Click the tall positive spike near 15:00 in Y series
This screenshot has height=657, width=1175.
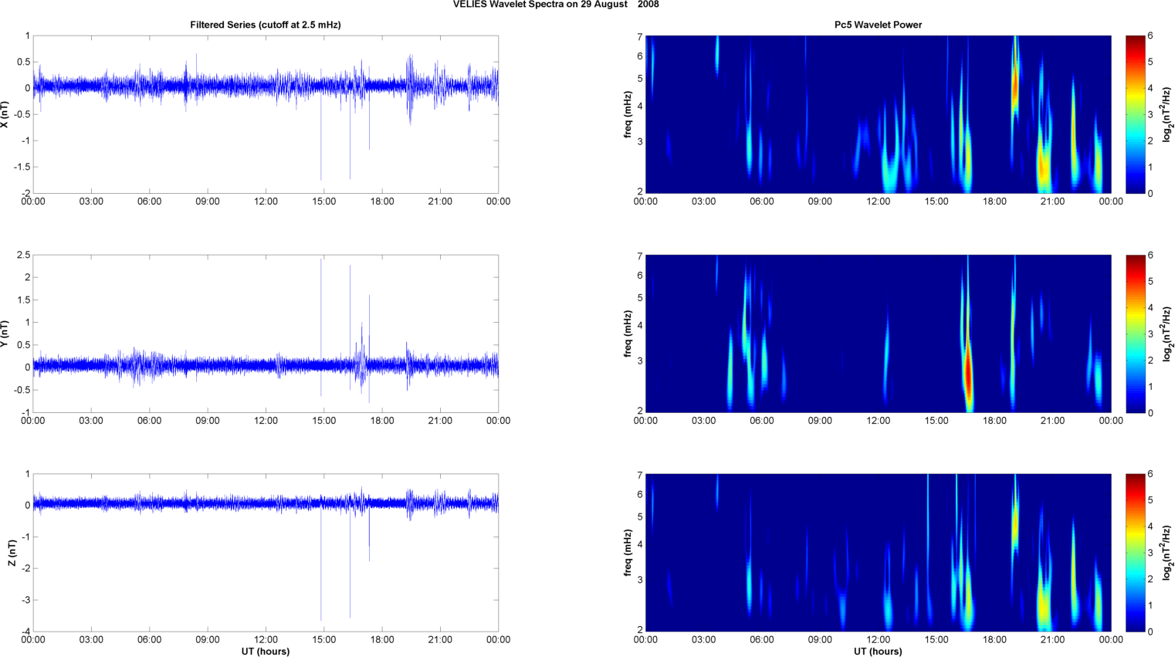point(321,309)
